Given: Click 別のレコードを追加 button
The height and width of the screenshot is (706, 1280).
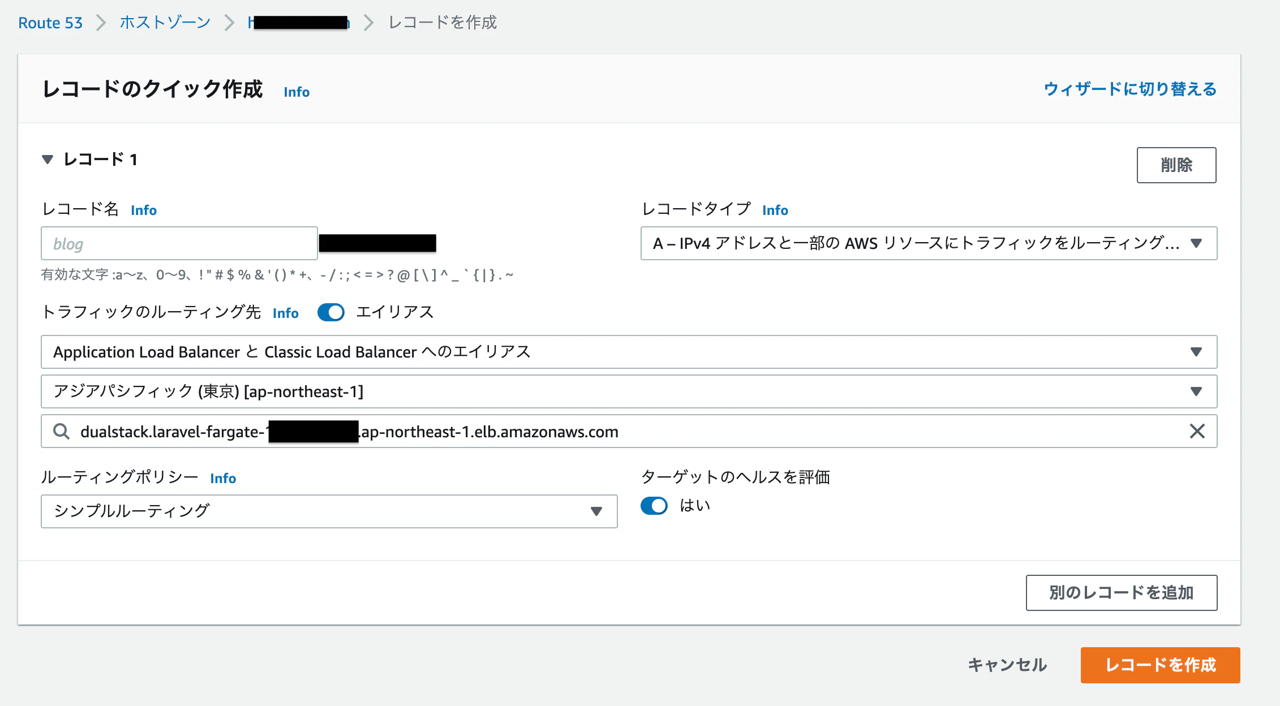Looking at the screenshot, I should (x=1122, y=593).
